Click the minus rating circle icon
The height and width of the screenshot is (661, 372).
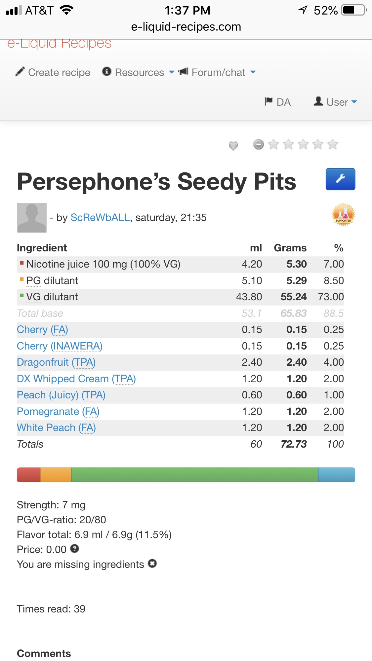pyautogui.click(x=258, y=144)
